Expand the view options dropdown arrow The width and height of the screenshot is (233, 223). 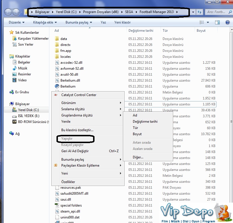(x=208, y=22)
